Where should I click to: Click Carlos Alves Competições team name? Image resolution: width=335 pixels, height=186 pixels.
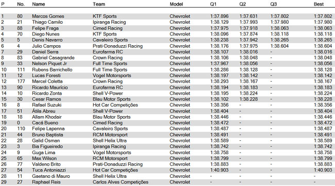point(121,182)
